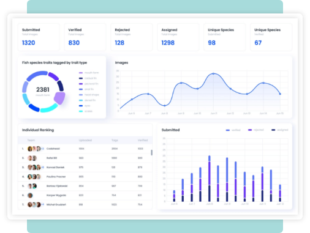
Task: Select the purple pectoral fin donut segment
Action: pyautogui.click(x=53, y=76)
